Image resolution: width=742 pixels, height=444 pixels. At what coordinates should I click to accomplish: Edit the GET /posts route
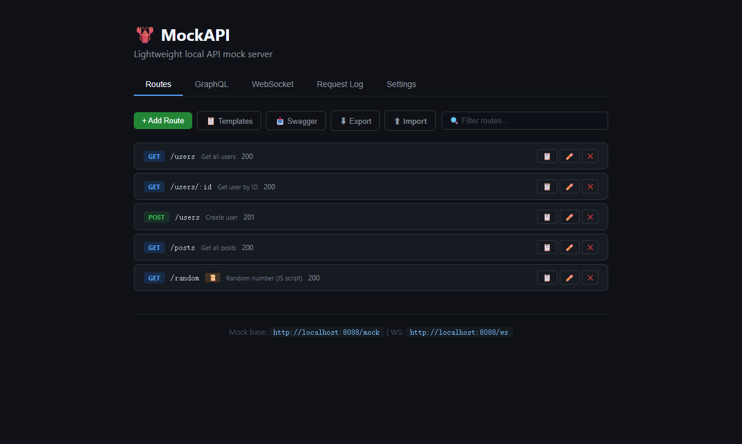pyautogui.click(x=569, y=247)
